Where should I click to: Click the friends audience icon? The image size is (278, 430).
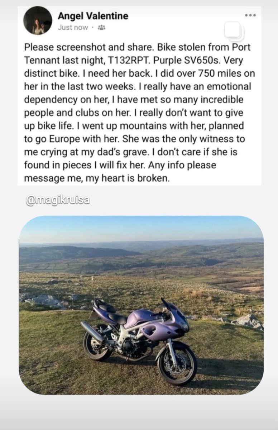(101, 28)
